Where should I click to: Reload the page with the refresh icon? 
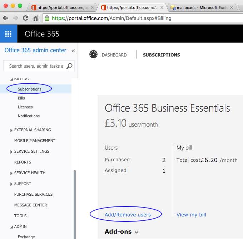point(25,18)
